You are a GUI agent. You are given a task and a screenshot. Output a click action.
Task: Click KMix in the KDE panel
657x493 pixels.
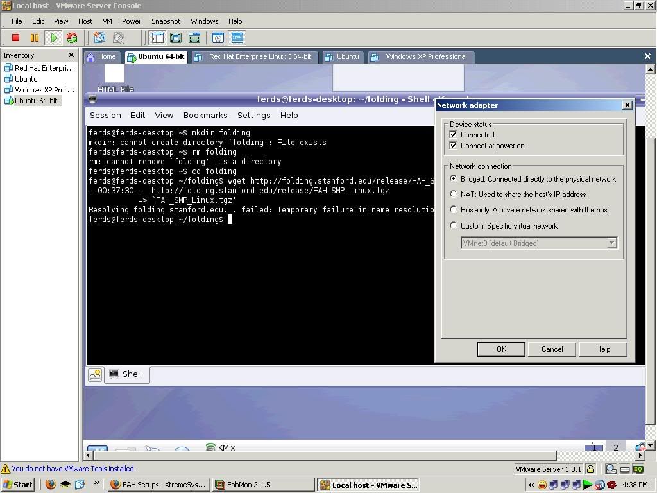point(221,447)
